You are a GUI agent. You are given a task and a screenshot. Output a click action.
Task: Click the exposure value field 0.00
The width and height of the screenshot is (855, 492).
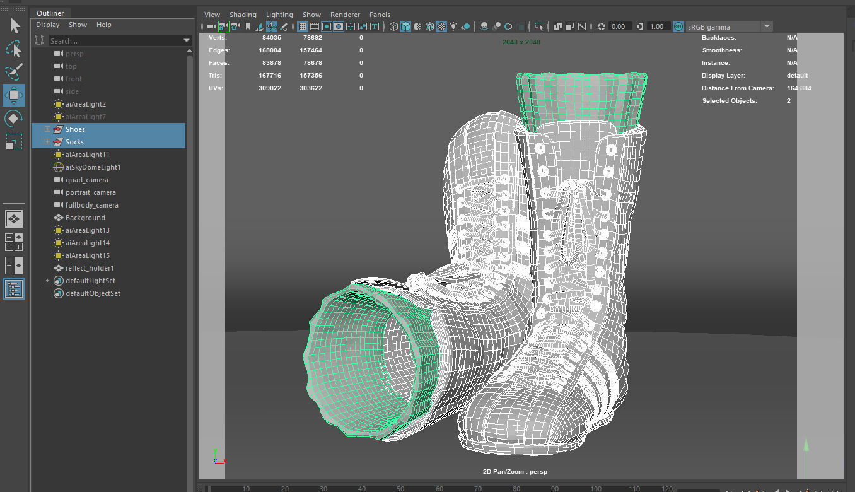(620, 26)
